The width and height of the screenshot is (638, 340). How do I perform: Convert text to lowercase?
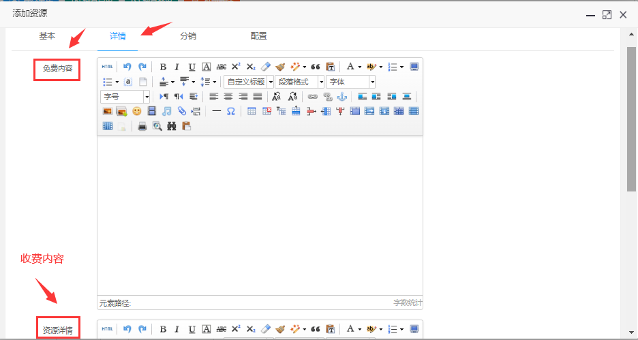292,97
